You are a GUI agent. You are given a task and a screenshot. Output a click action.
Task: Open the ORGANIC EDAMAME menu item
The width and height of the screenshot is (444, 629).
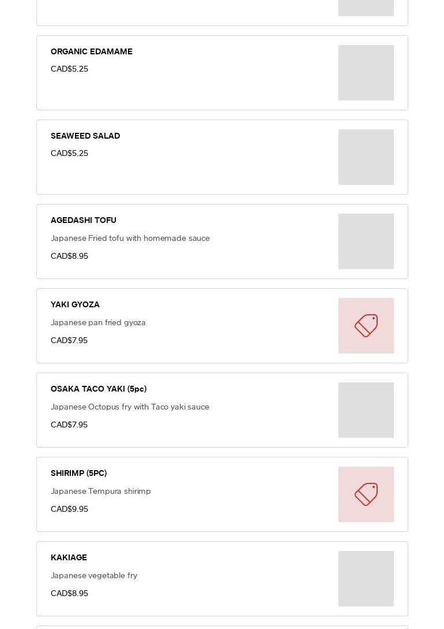coord(92,51)
